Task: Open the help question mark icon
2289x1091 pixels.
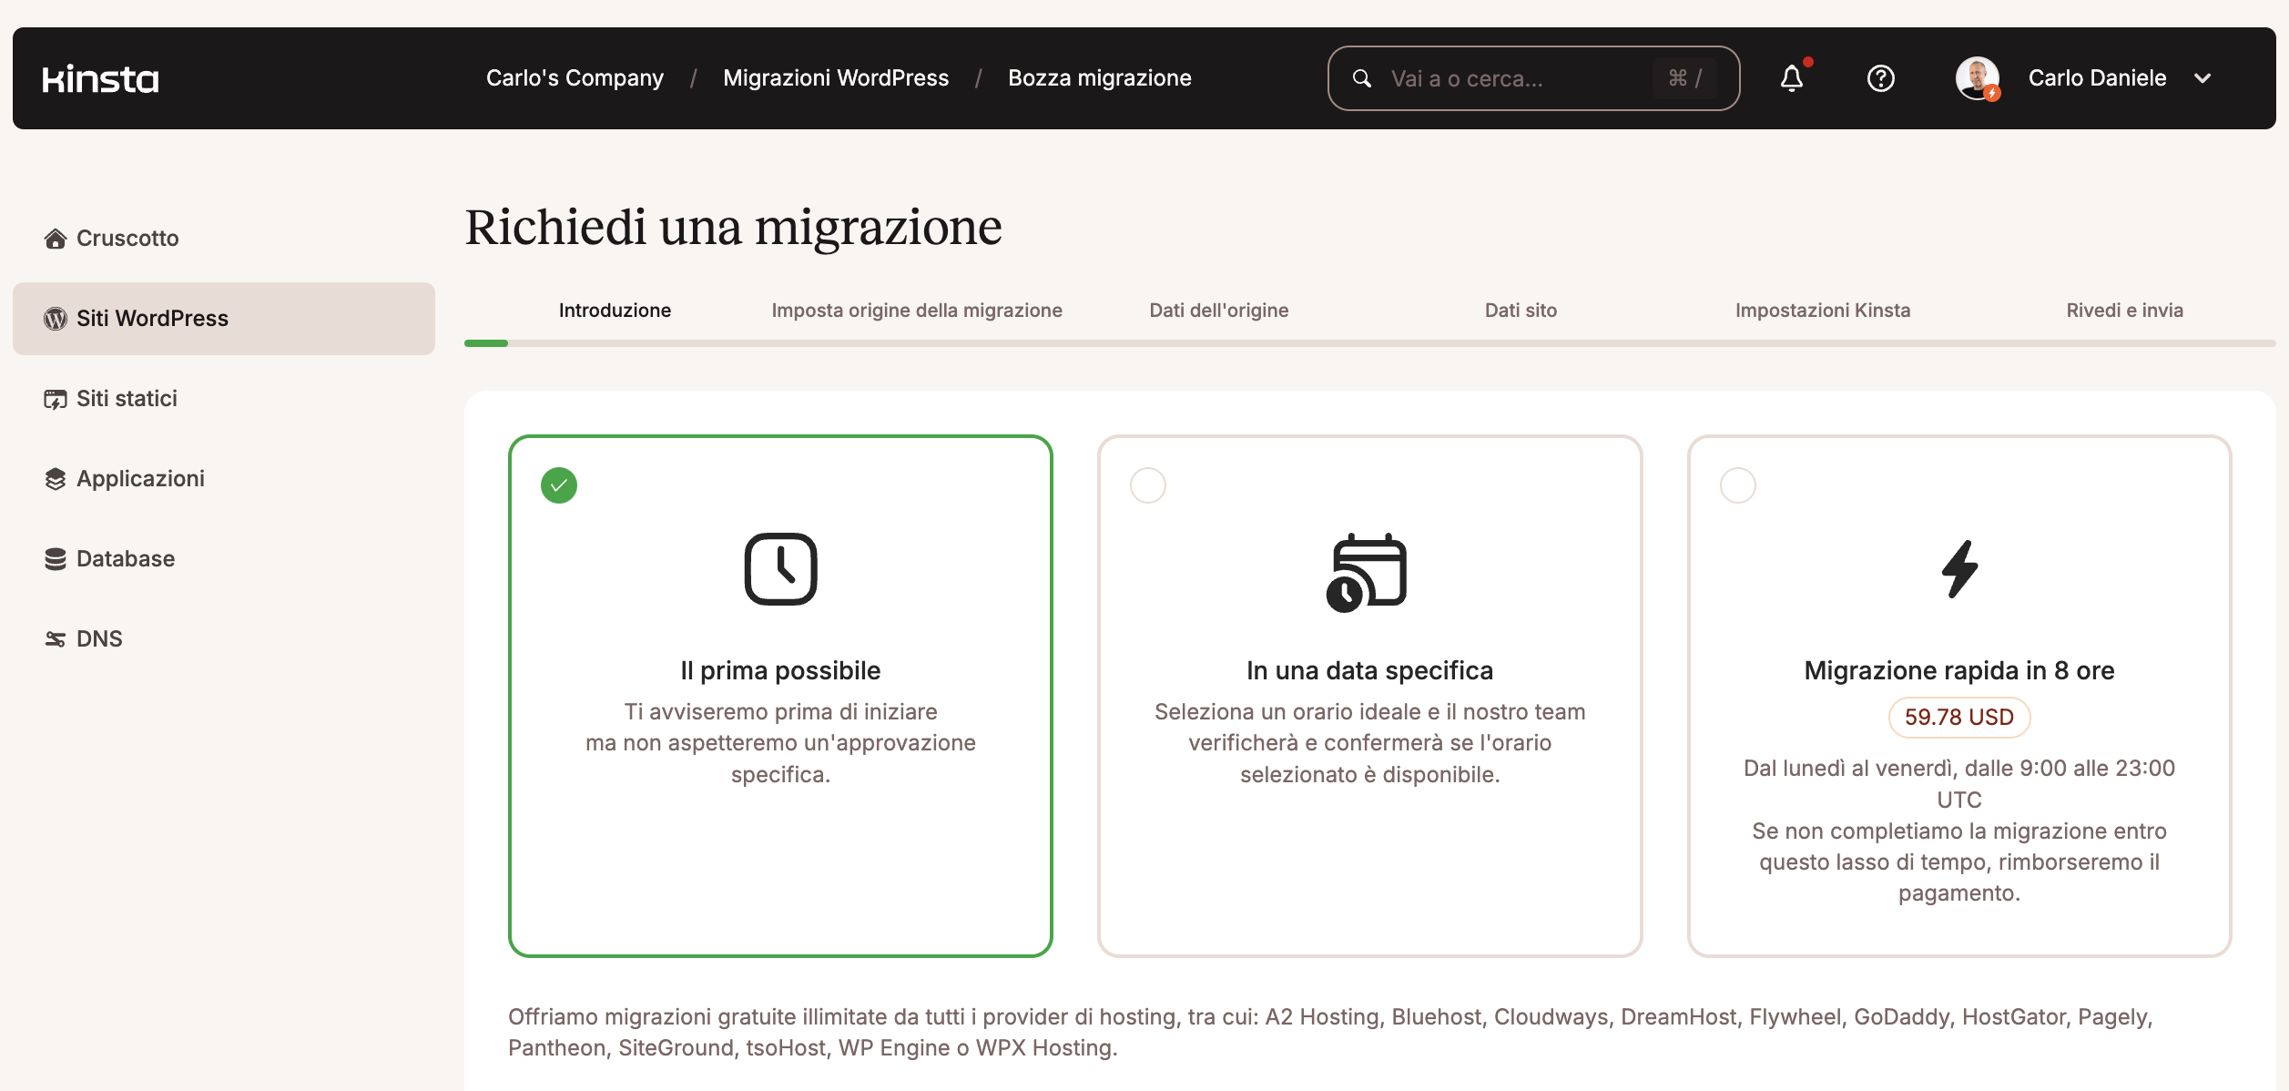Action: 1880,78
